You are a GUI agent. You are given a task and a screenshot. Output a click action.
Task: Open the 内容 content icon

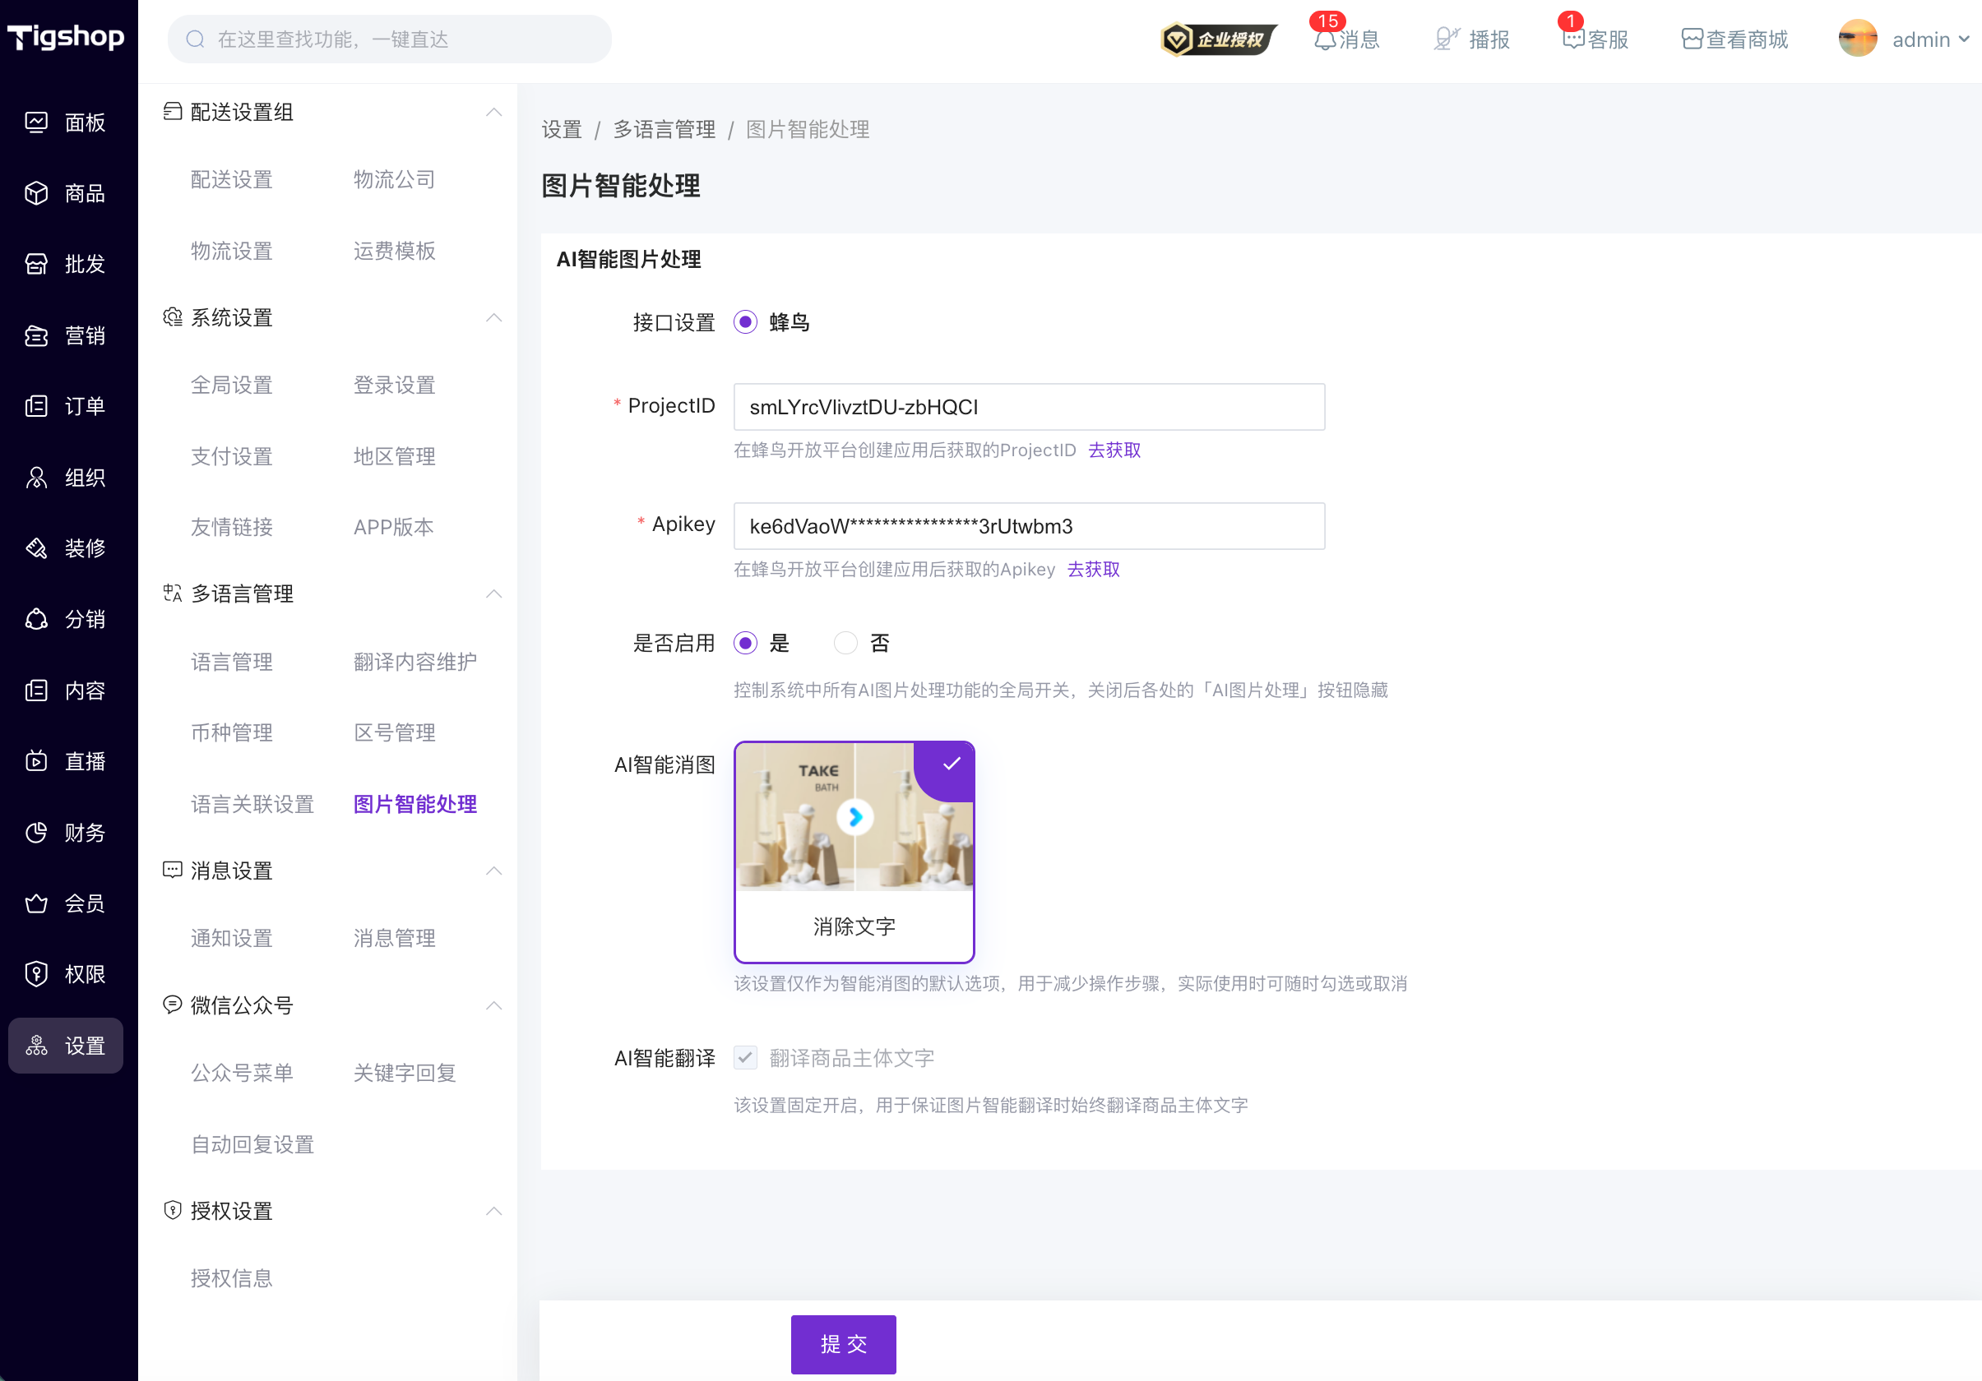click(x=36, y=691)
